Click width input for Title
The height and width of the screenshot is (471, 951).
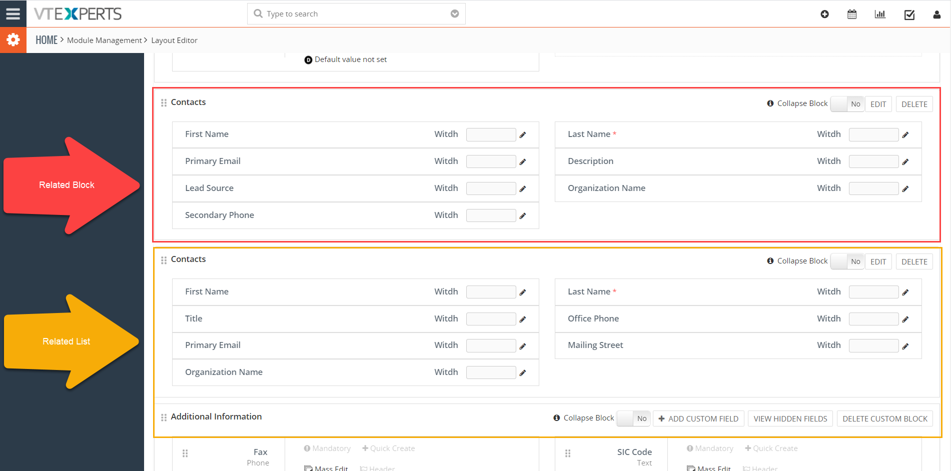point(491,319)
